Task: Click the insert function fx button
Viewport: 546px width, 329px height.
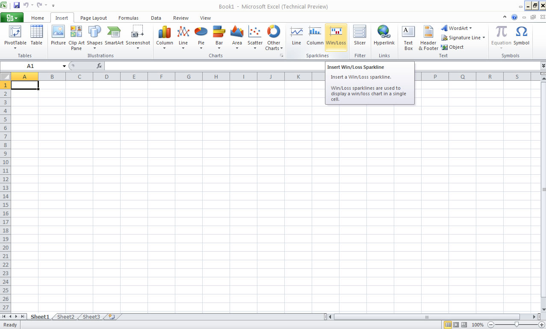Action: point(99,66)
